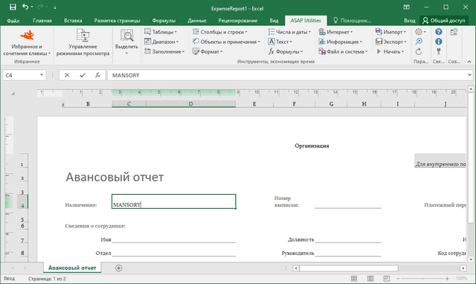Click the formula bar containing MANSORY
476x284 pixels.
pyautogui.click(x=286, y=75)
